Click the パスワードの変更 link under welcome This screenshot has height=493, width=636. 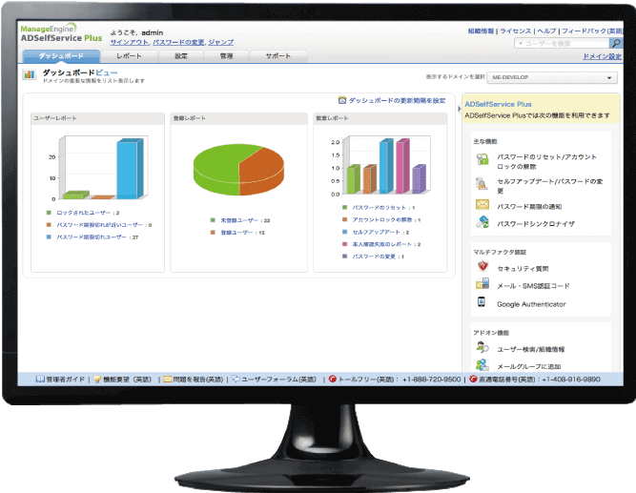pos(178,42)
